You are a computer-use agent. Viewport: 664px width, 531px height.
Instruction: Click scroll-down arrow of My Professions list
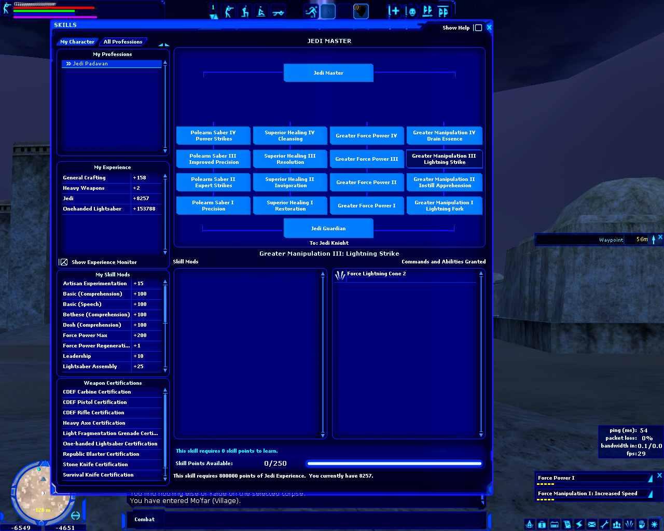point(165,150)
